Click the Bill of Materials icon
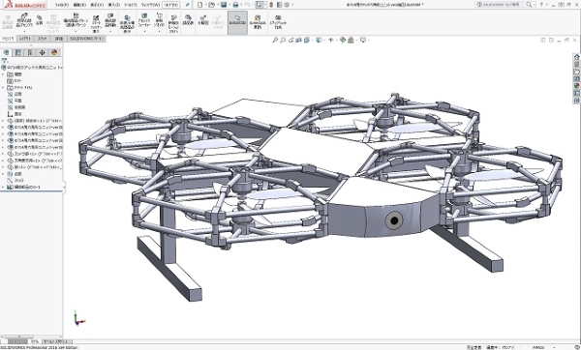The image size is (581, 350). tap(188, 17)
